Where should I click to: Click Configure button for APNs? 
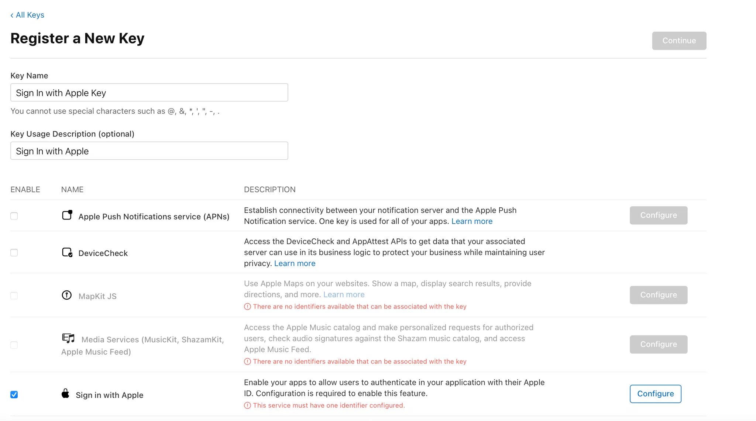[658, 215]
